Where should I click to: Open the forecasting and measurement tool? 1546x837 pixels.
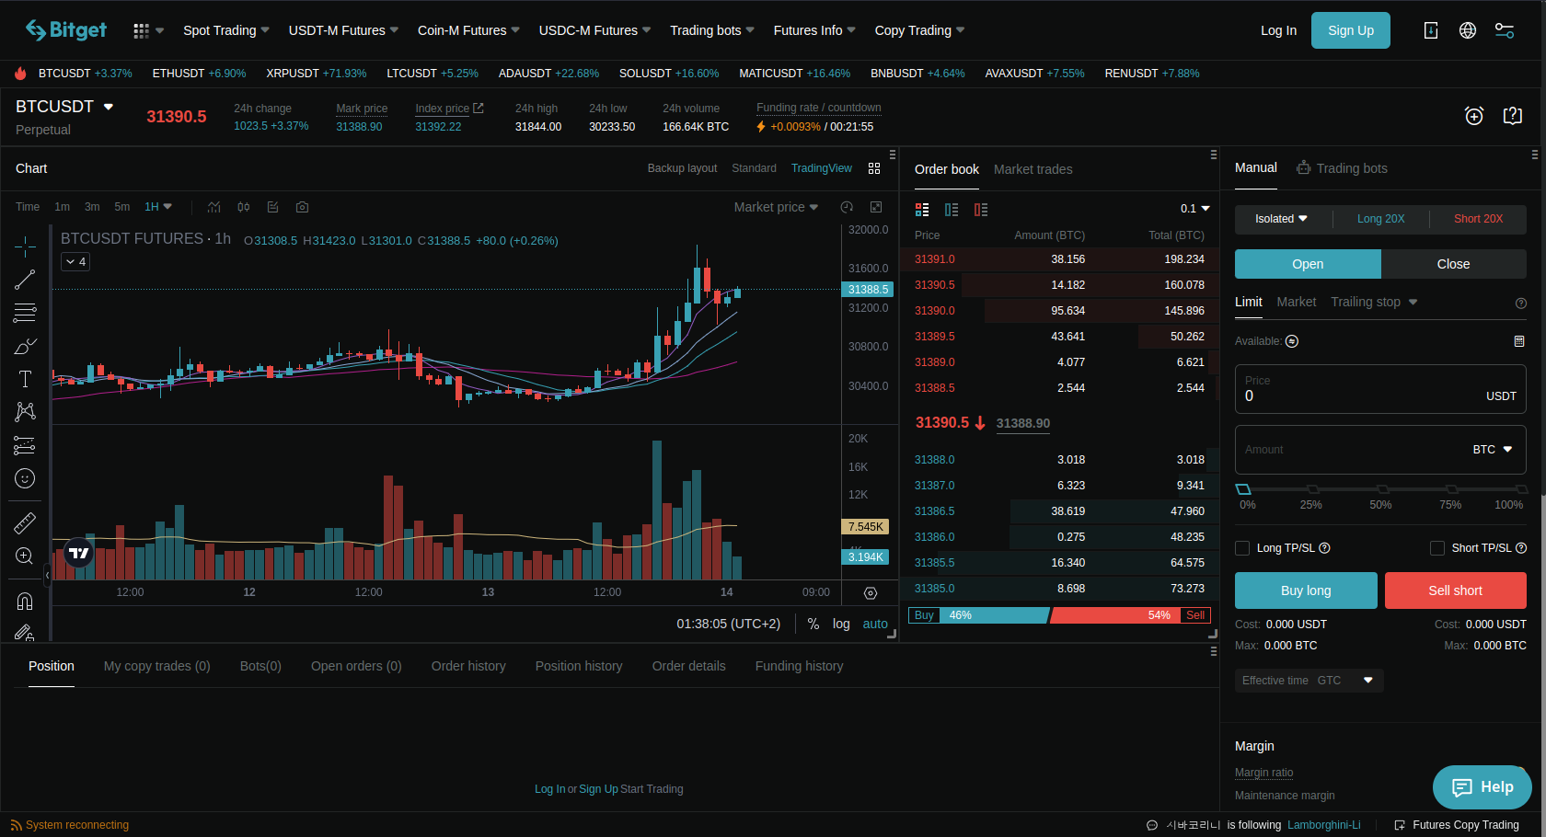click(25, 446)
